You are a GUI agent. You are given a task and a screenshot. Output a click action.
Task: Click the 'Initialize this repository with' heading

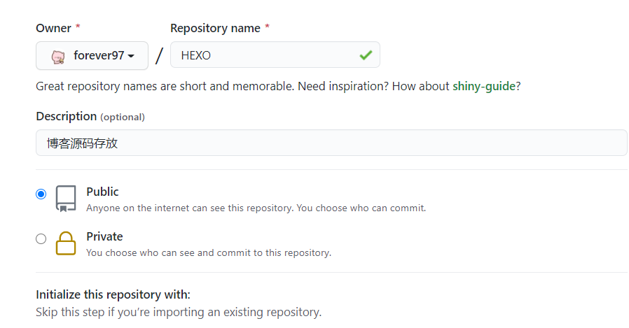pyautogui.click(x=113, y=294)
